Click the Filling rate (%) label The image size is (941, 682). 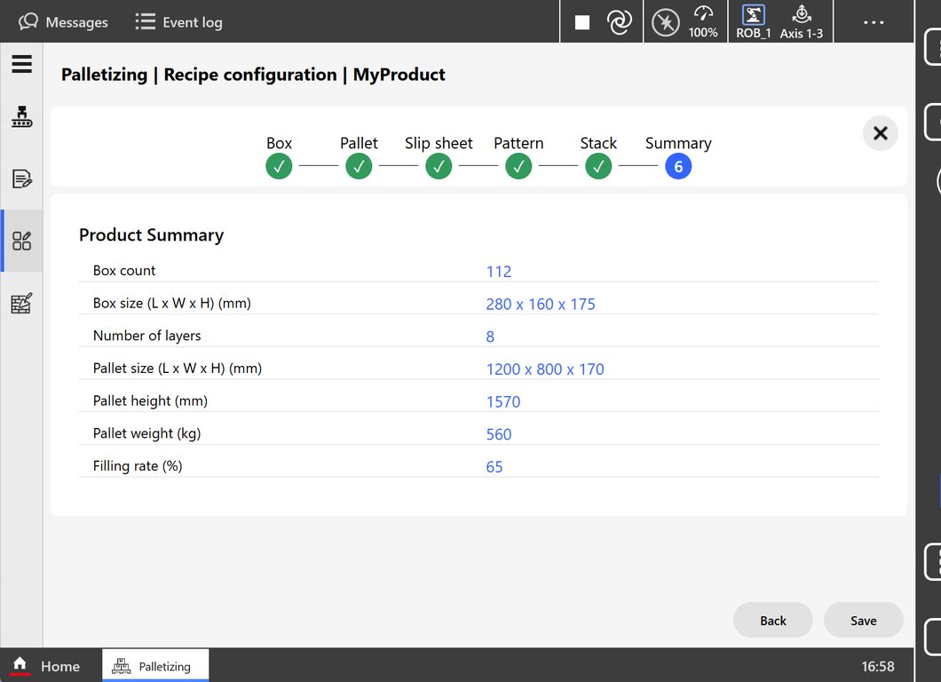138,466
